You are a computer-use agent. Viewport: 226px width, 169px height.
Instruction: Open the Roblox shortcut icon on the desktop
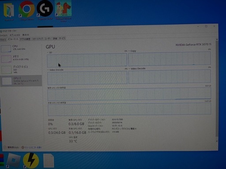13,160
